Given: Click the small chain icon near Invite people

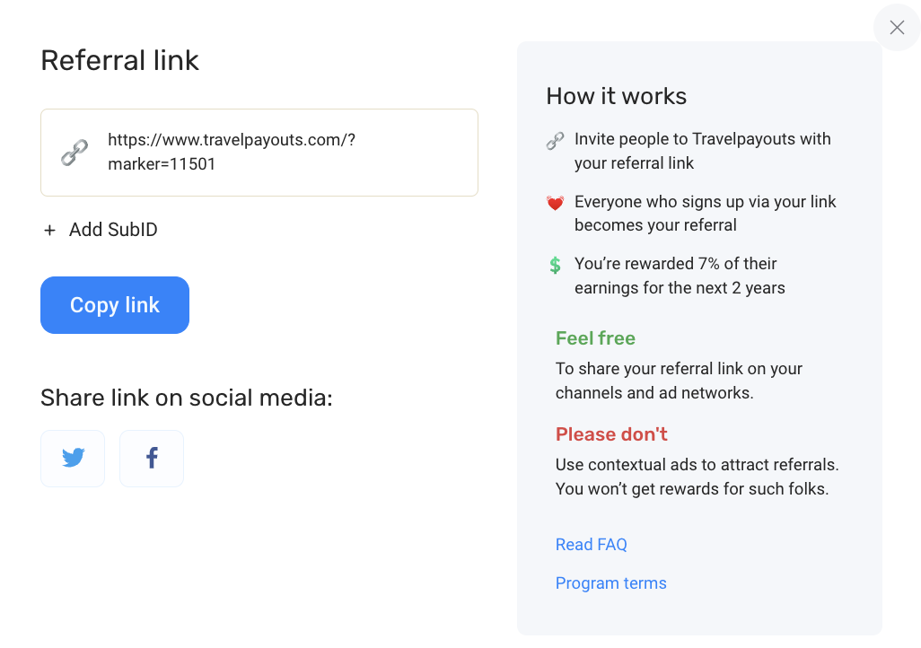Looking at the screenshot, I should click(x=555, y=140).
